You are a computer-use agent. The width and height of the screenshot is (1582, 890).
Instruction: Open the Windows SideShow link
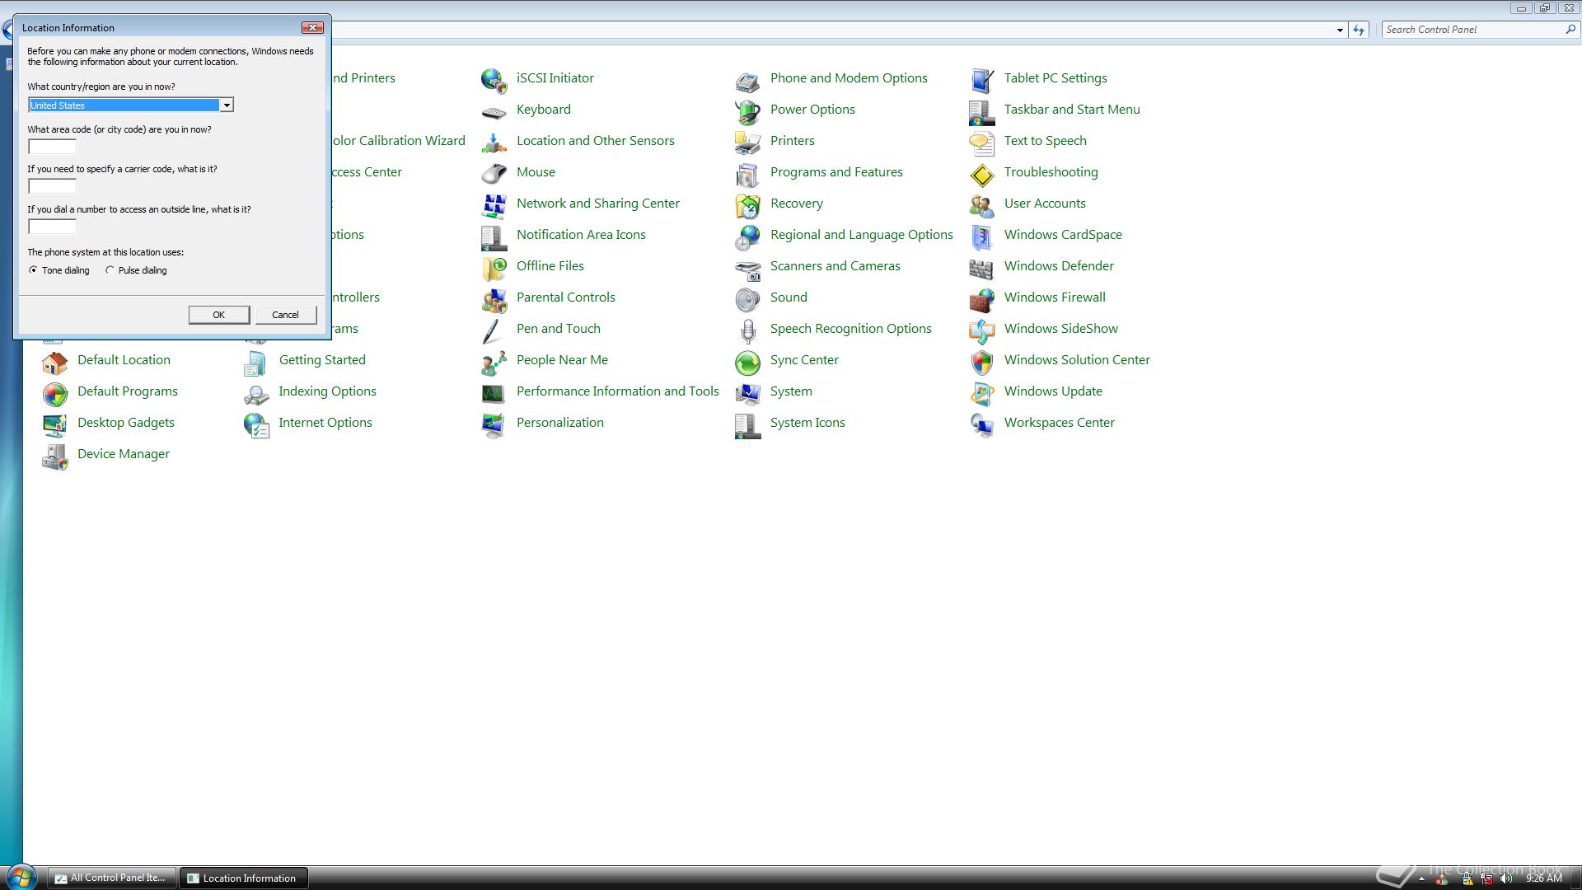(1060, 328)
